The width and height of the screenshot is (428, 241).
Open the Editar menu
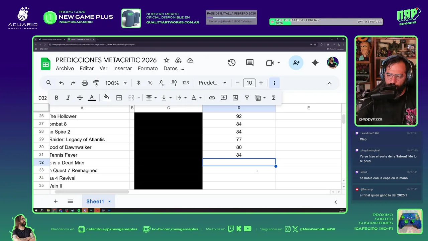pos(87,68)
